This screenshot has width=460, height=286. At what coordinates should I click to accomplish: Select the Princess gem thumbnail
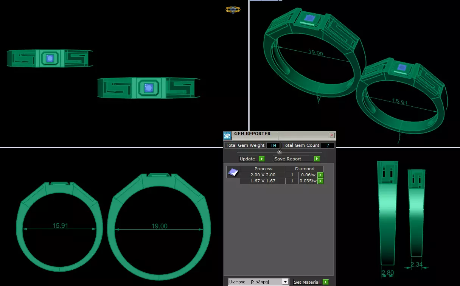pos(233,172)
